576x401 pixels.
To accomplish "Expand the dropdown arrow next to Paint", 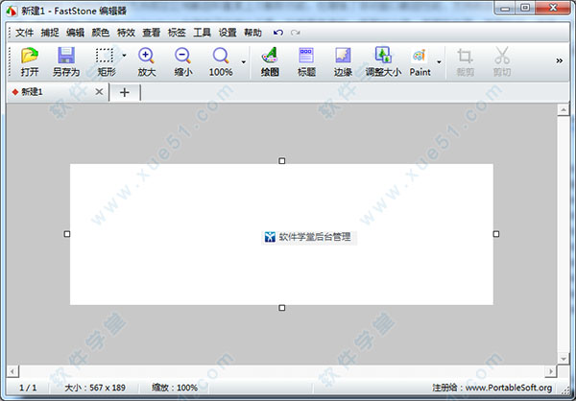I will click(439, 62).
